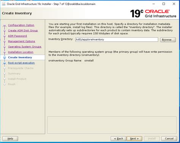The image size is (180, 143).
Task: Close the Oracle installer window
Action: (174, 4)
